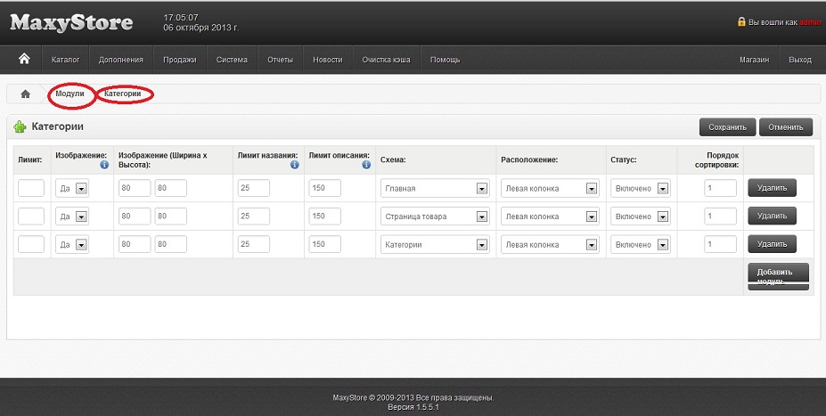The height and width of the screenshot is (416, 826).
Task: Click the padlock icon near login status
Action: point(741,22)
